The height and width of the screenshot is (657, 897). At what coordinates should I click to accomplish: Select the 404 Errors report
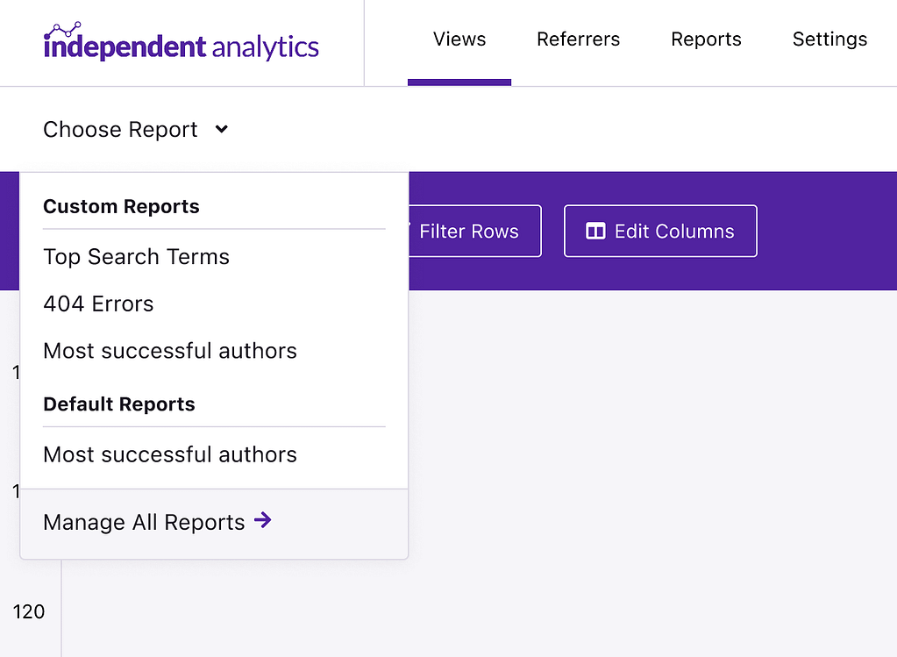[x=98, y=304]
